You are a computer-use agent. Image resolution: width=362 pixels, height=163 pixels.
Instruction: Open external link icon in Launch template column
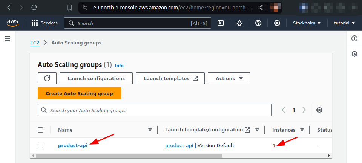tap(247, 130)
